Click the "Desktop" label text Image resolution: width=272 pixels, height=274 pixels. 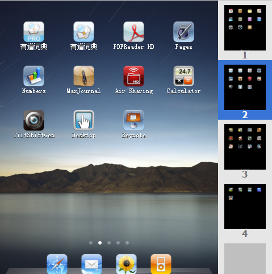(x=83, y=136)
